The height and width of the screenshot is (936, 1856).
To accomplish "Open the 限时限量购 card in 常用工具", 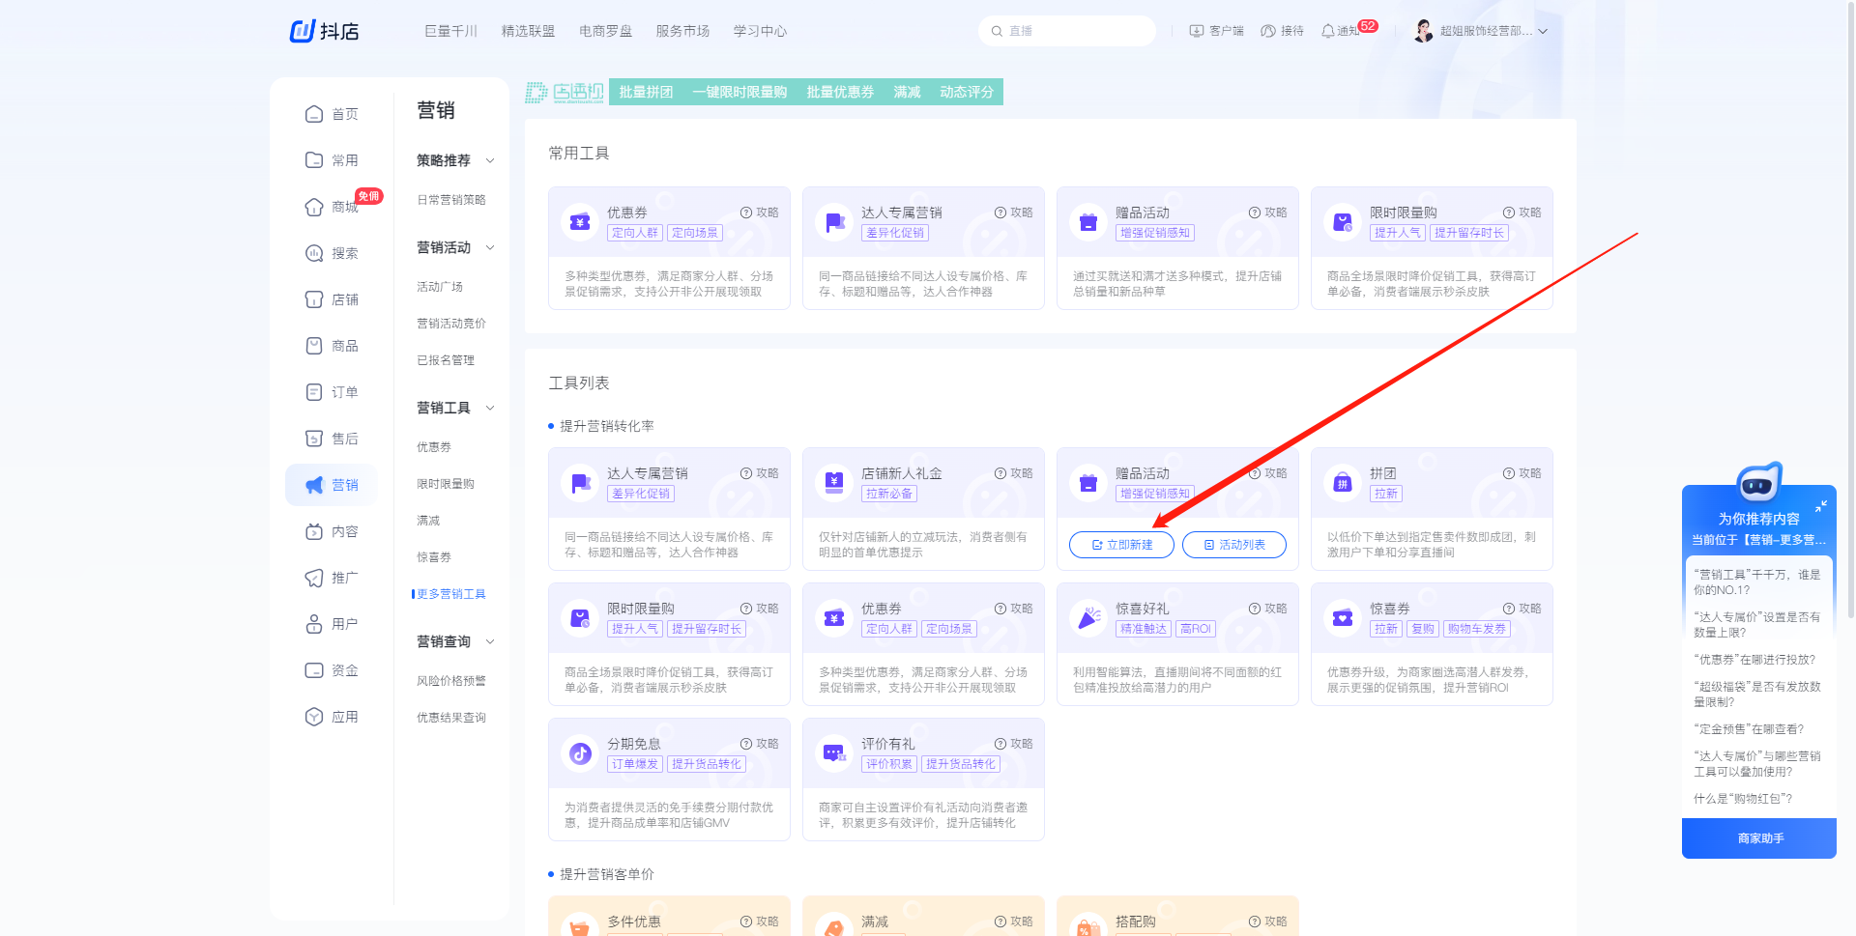I will pos(1432,248).
